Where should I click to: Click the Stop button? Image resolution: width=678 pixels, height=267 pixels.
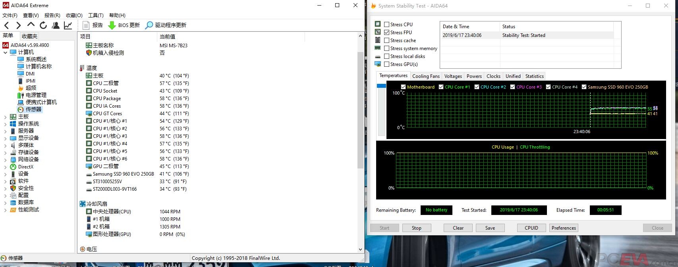pyautogui.click(x=417, y=228)
